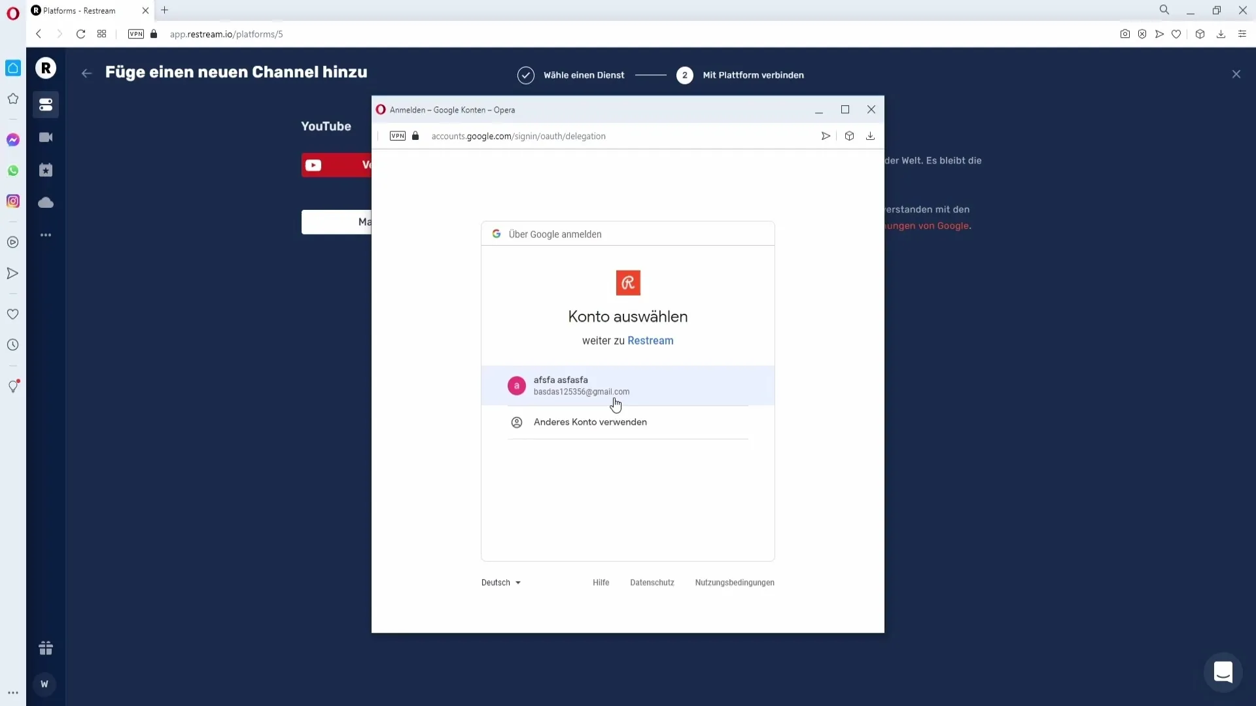Open Restream user avatar W

[x=44, y=684]
